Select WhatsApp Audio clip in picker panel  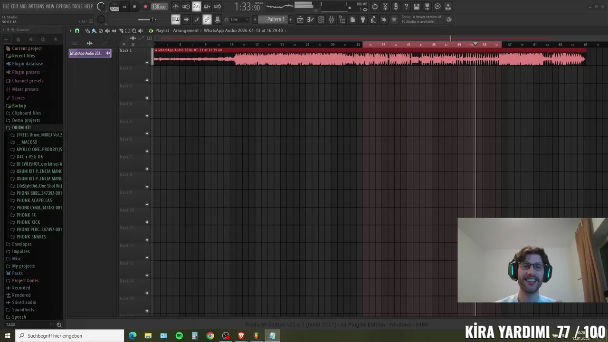pyautogui.click(x=90, y=53)
